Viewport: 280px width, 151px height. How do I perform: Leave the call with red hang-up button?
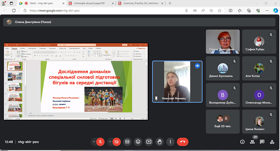pyautogui.click(x=183, y=142)
